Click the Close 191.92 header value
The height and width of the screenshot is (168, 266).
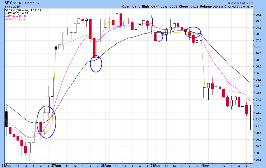[x=188, y=7]
